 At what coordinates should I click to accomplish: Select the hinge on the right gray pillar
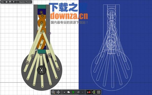[x=50, y=33]
